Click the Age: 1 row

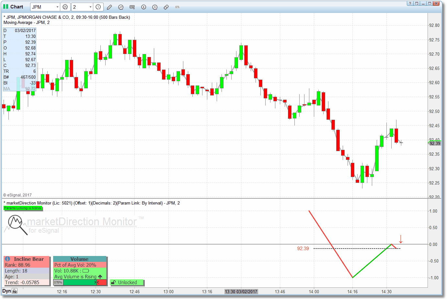[27, 277]
